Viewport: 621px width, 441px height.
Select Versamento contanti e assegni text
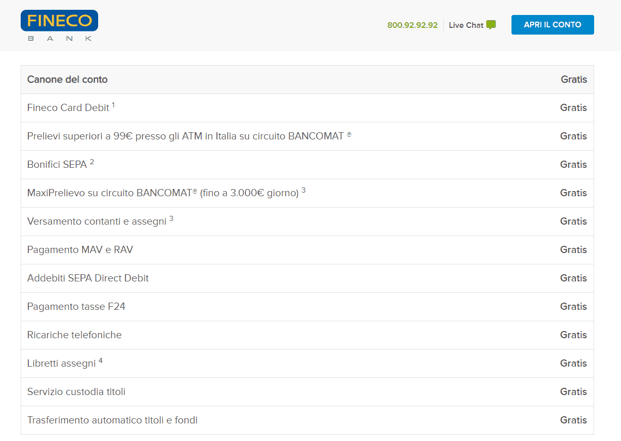click(x=97, y=222)
